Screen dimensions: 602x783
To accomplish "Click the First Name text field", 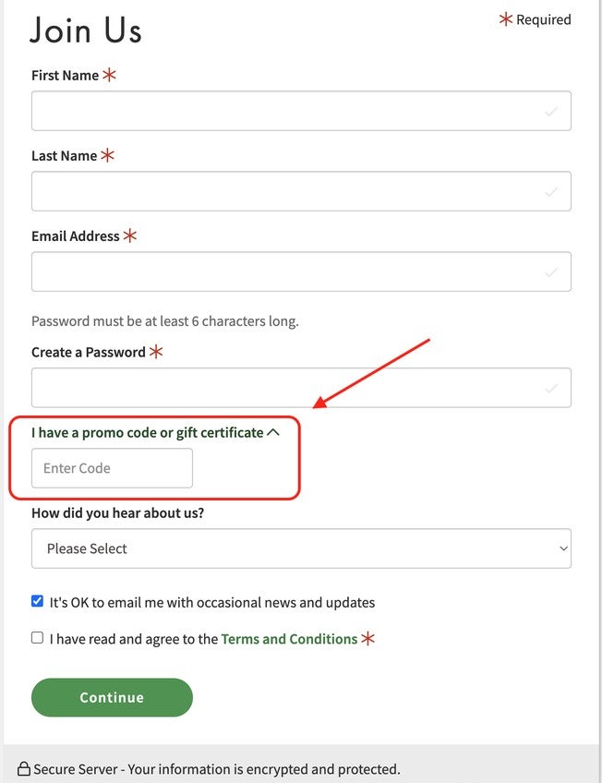I will pos(286,111).
